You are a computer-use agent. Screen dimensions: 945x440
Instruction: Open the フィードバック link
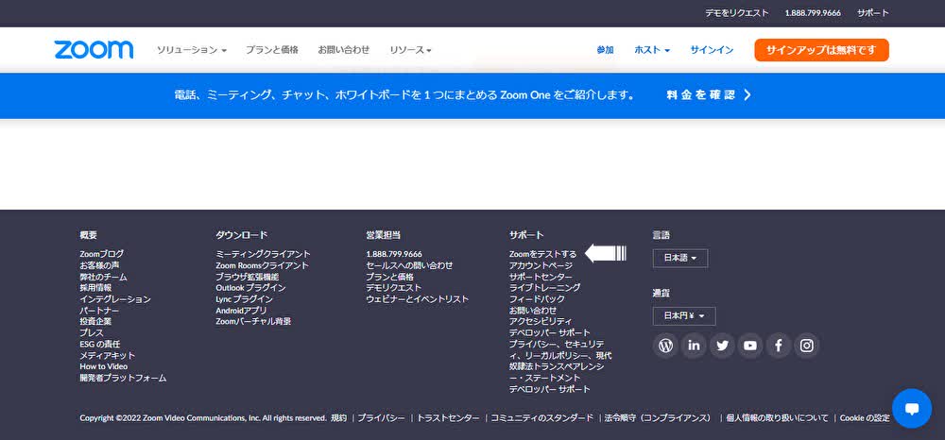click(537, 299)
